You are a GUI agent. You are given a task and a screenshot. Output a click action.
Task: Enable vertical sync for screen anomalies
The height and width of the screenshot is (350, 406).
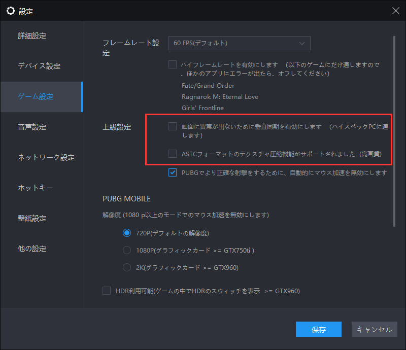(x=173, y=126)
